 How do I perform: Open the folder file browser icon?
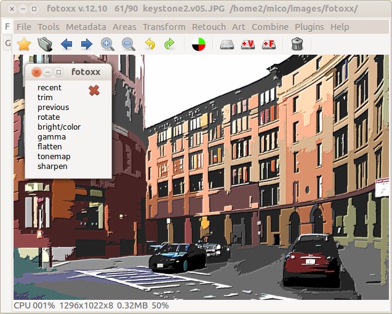pyautogui.click(x=45, y=44)
